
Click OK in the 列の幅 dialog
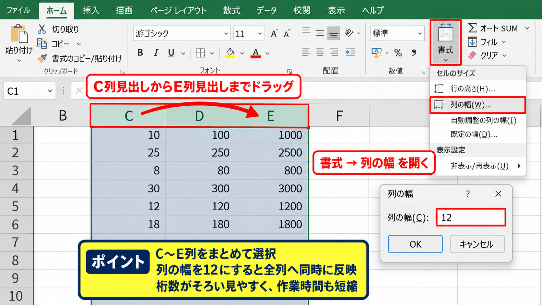pos(415,244)
